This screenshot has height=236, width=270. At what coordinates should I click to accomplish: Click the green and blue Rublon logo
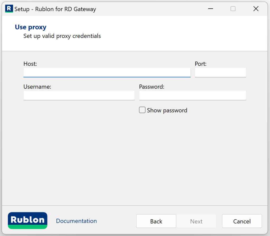28,220
